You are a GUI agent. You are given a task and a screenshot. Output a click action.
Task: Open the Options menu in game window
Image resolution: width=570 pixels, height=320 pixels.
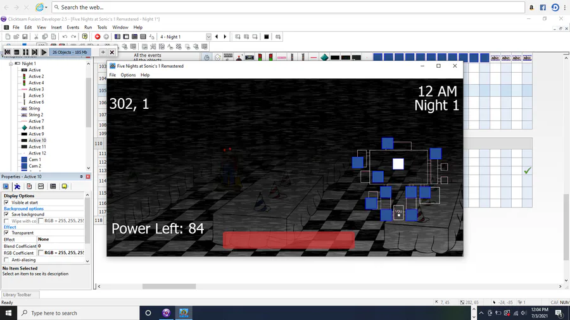click(x=128, y=75)
